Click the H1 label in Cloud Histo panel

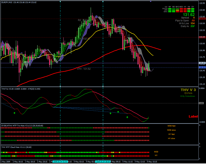[x=156, y=155]
